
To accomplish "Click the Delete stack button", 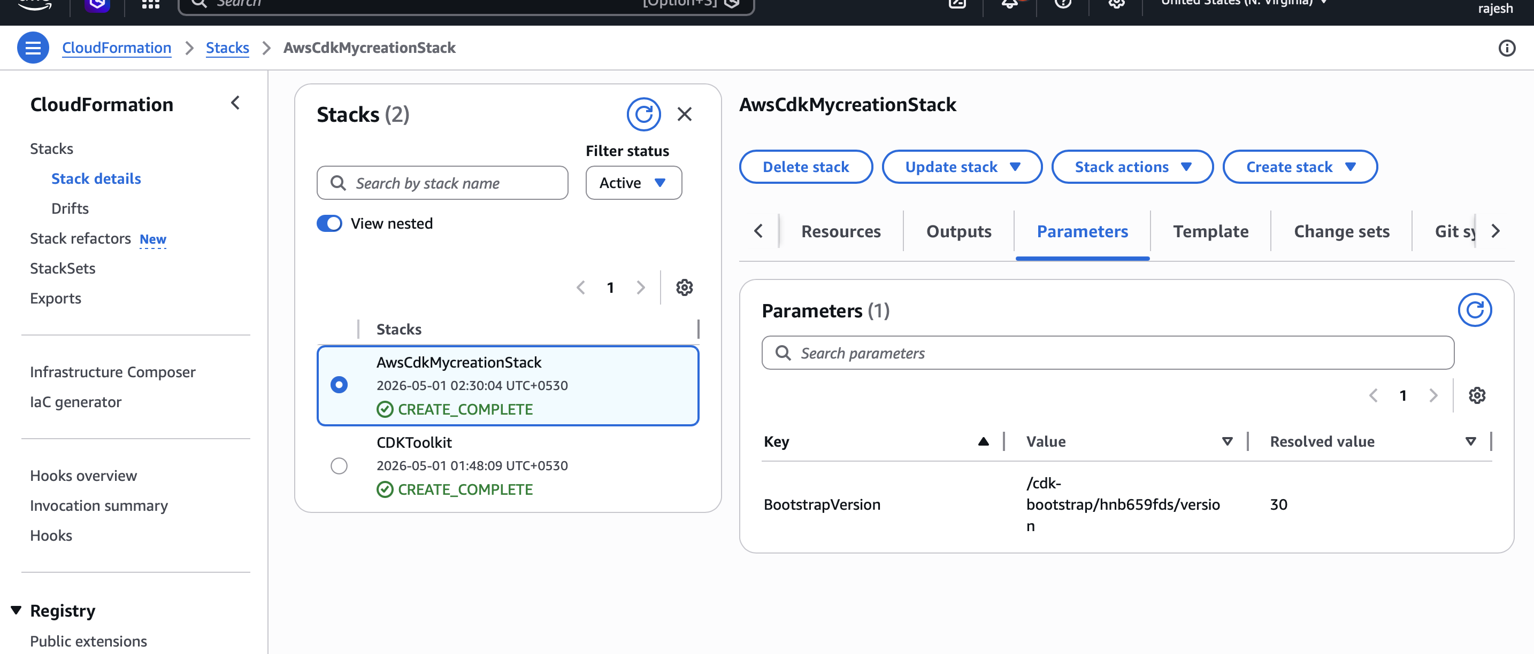I will tap(806, 167).
